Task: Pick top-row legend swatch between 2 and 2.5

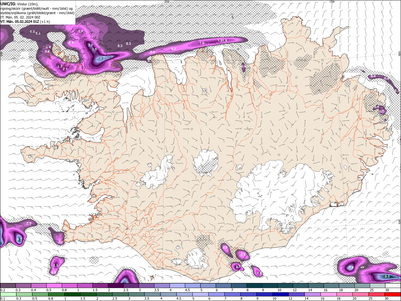Action: (x=115, y=286)
